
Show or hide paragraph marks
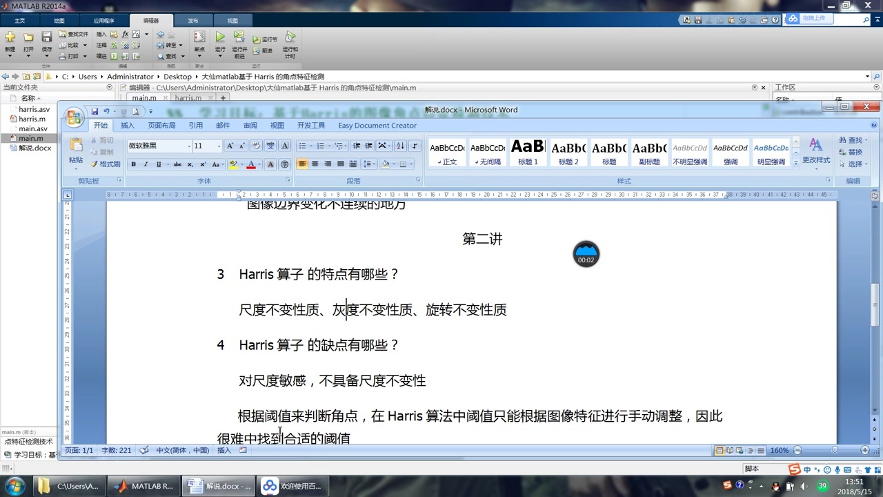(415, 146)
